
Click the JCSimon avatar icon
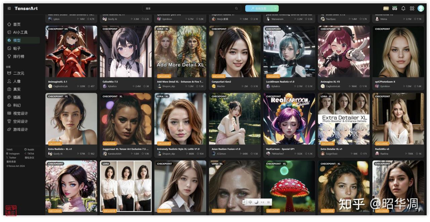(x=214, y=154)
